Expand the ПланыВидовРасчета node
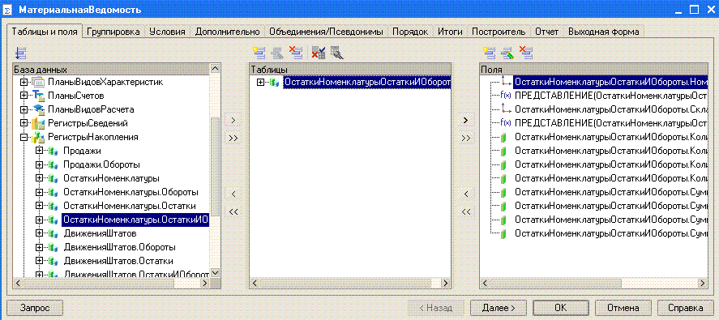 point(24,110)
